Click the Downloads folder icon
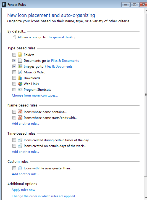This screenshot has height=200, width=147. pyautogui.click(x=20, y=78)
